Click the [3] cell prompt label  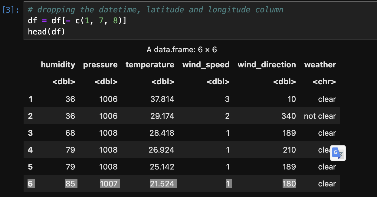point(11,10)
